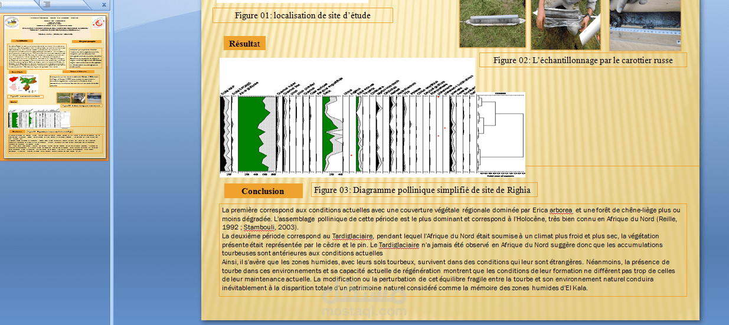Select the photo of hands opening the corer
This screenshot has height=325, width=729.
[x=565, y=25]
